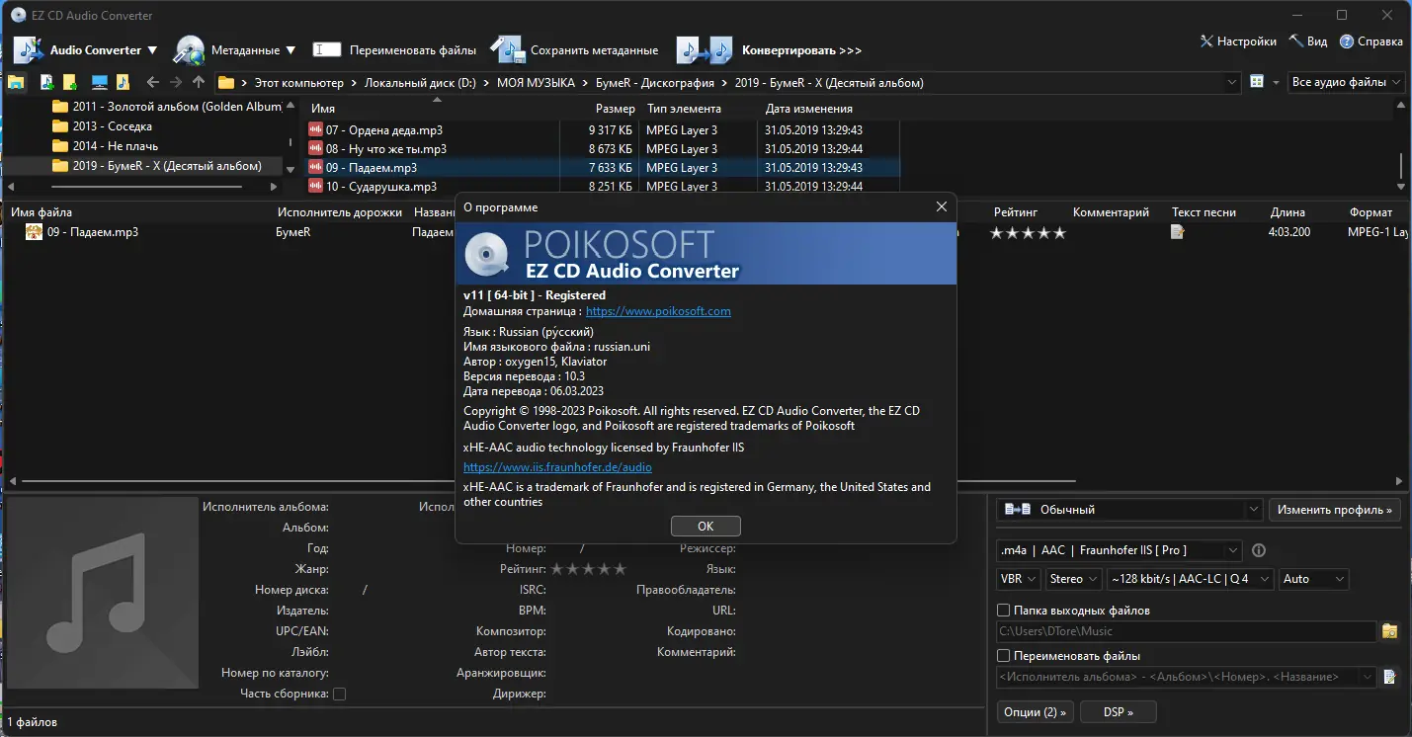Click the Локальный диск (D:) breadcrumb

point(420,83)
